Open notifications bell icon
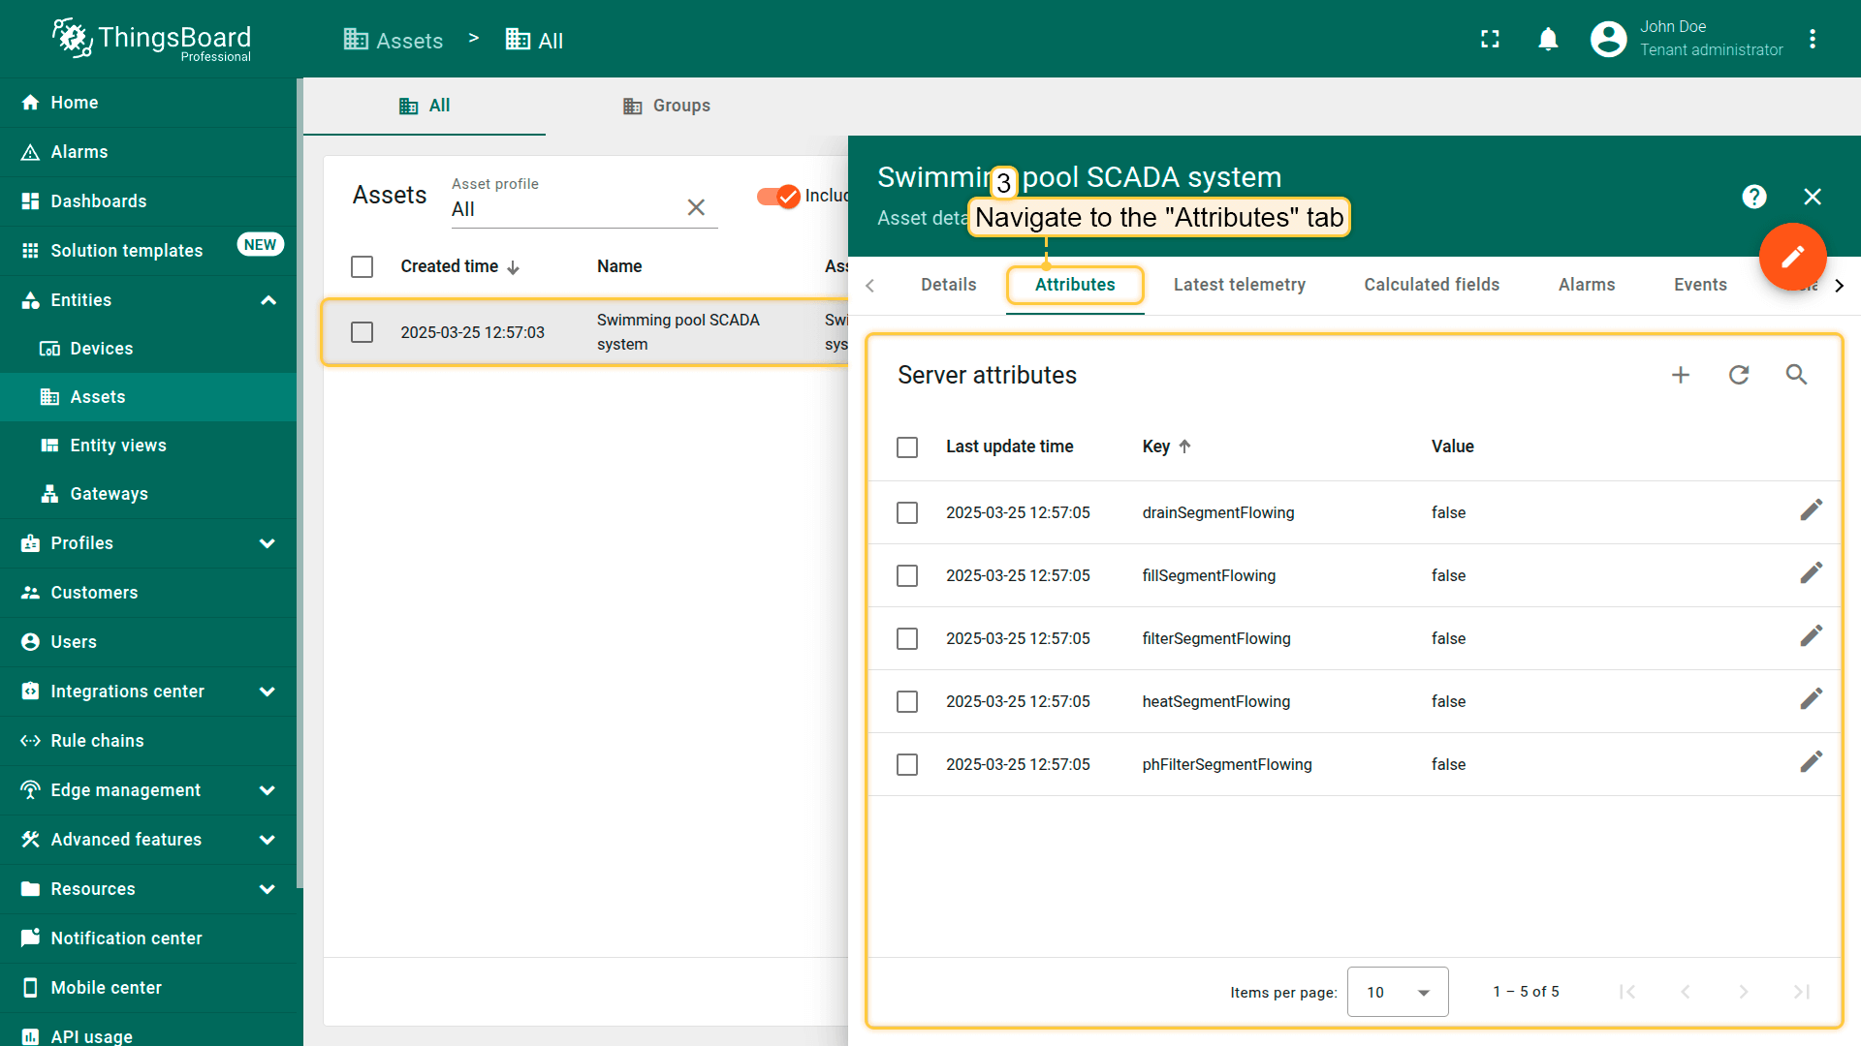 1548,39
